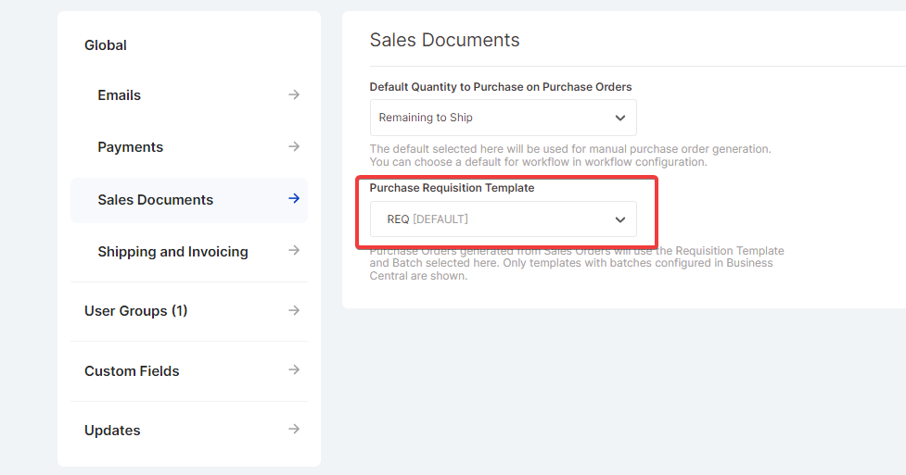Screen dimensions: 906x475
Task: Click the Global heading in the sidebar
Action: pos(106,45)
